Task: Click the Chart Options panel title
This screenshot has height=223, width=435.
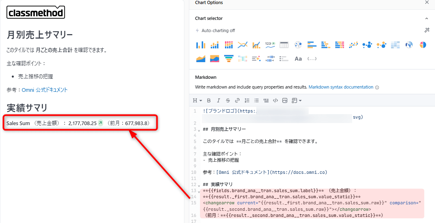Action: 209,2
